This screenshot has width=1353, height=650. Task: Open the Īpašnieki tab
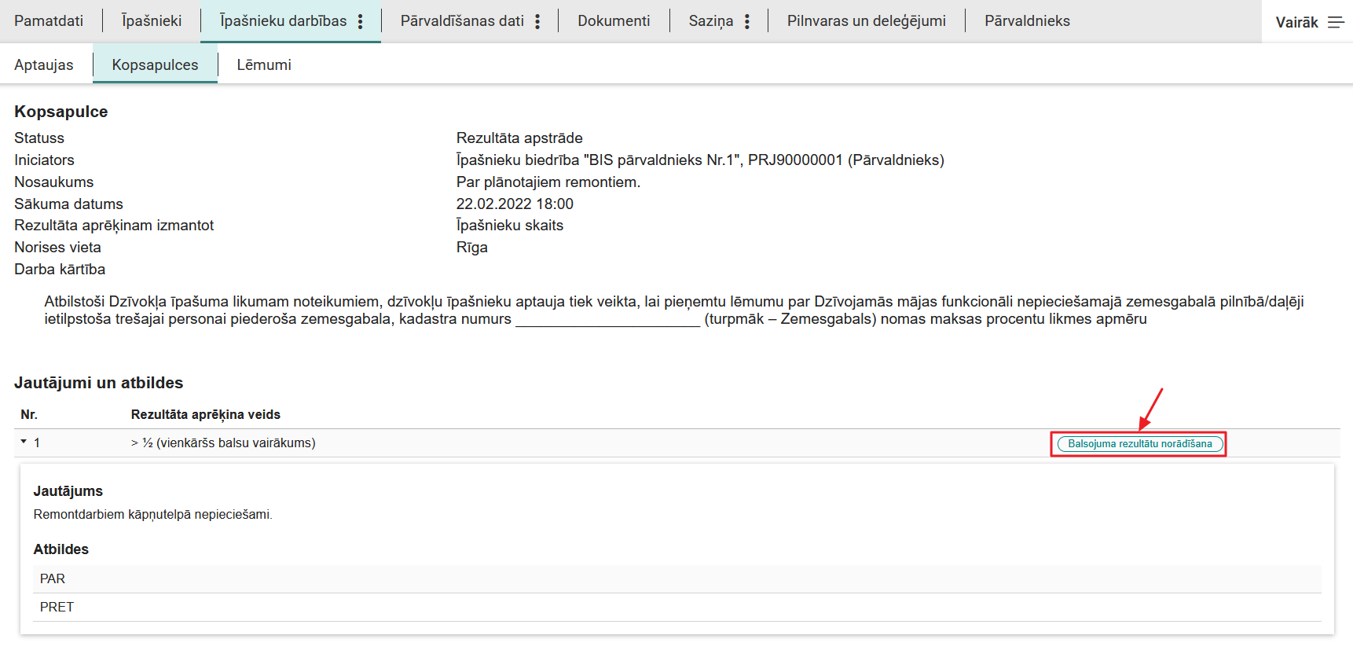[152, 21]
